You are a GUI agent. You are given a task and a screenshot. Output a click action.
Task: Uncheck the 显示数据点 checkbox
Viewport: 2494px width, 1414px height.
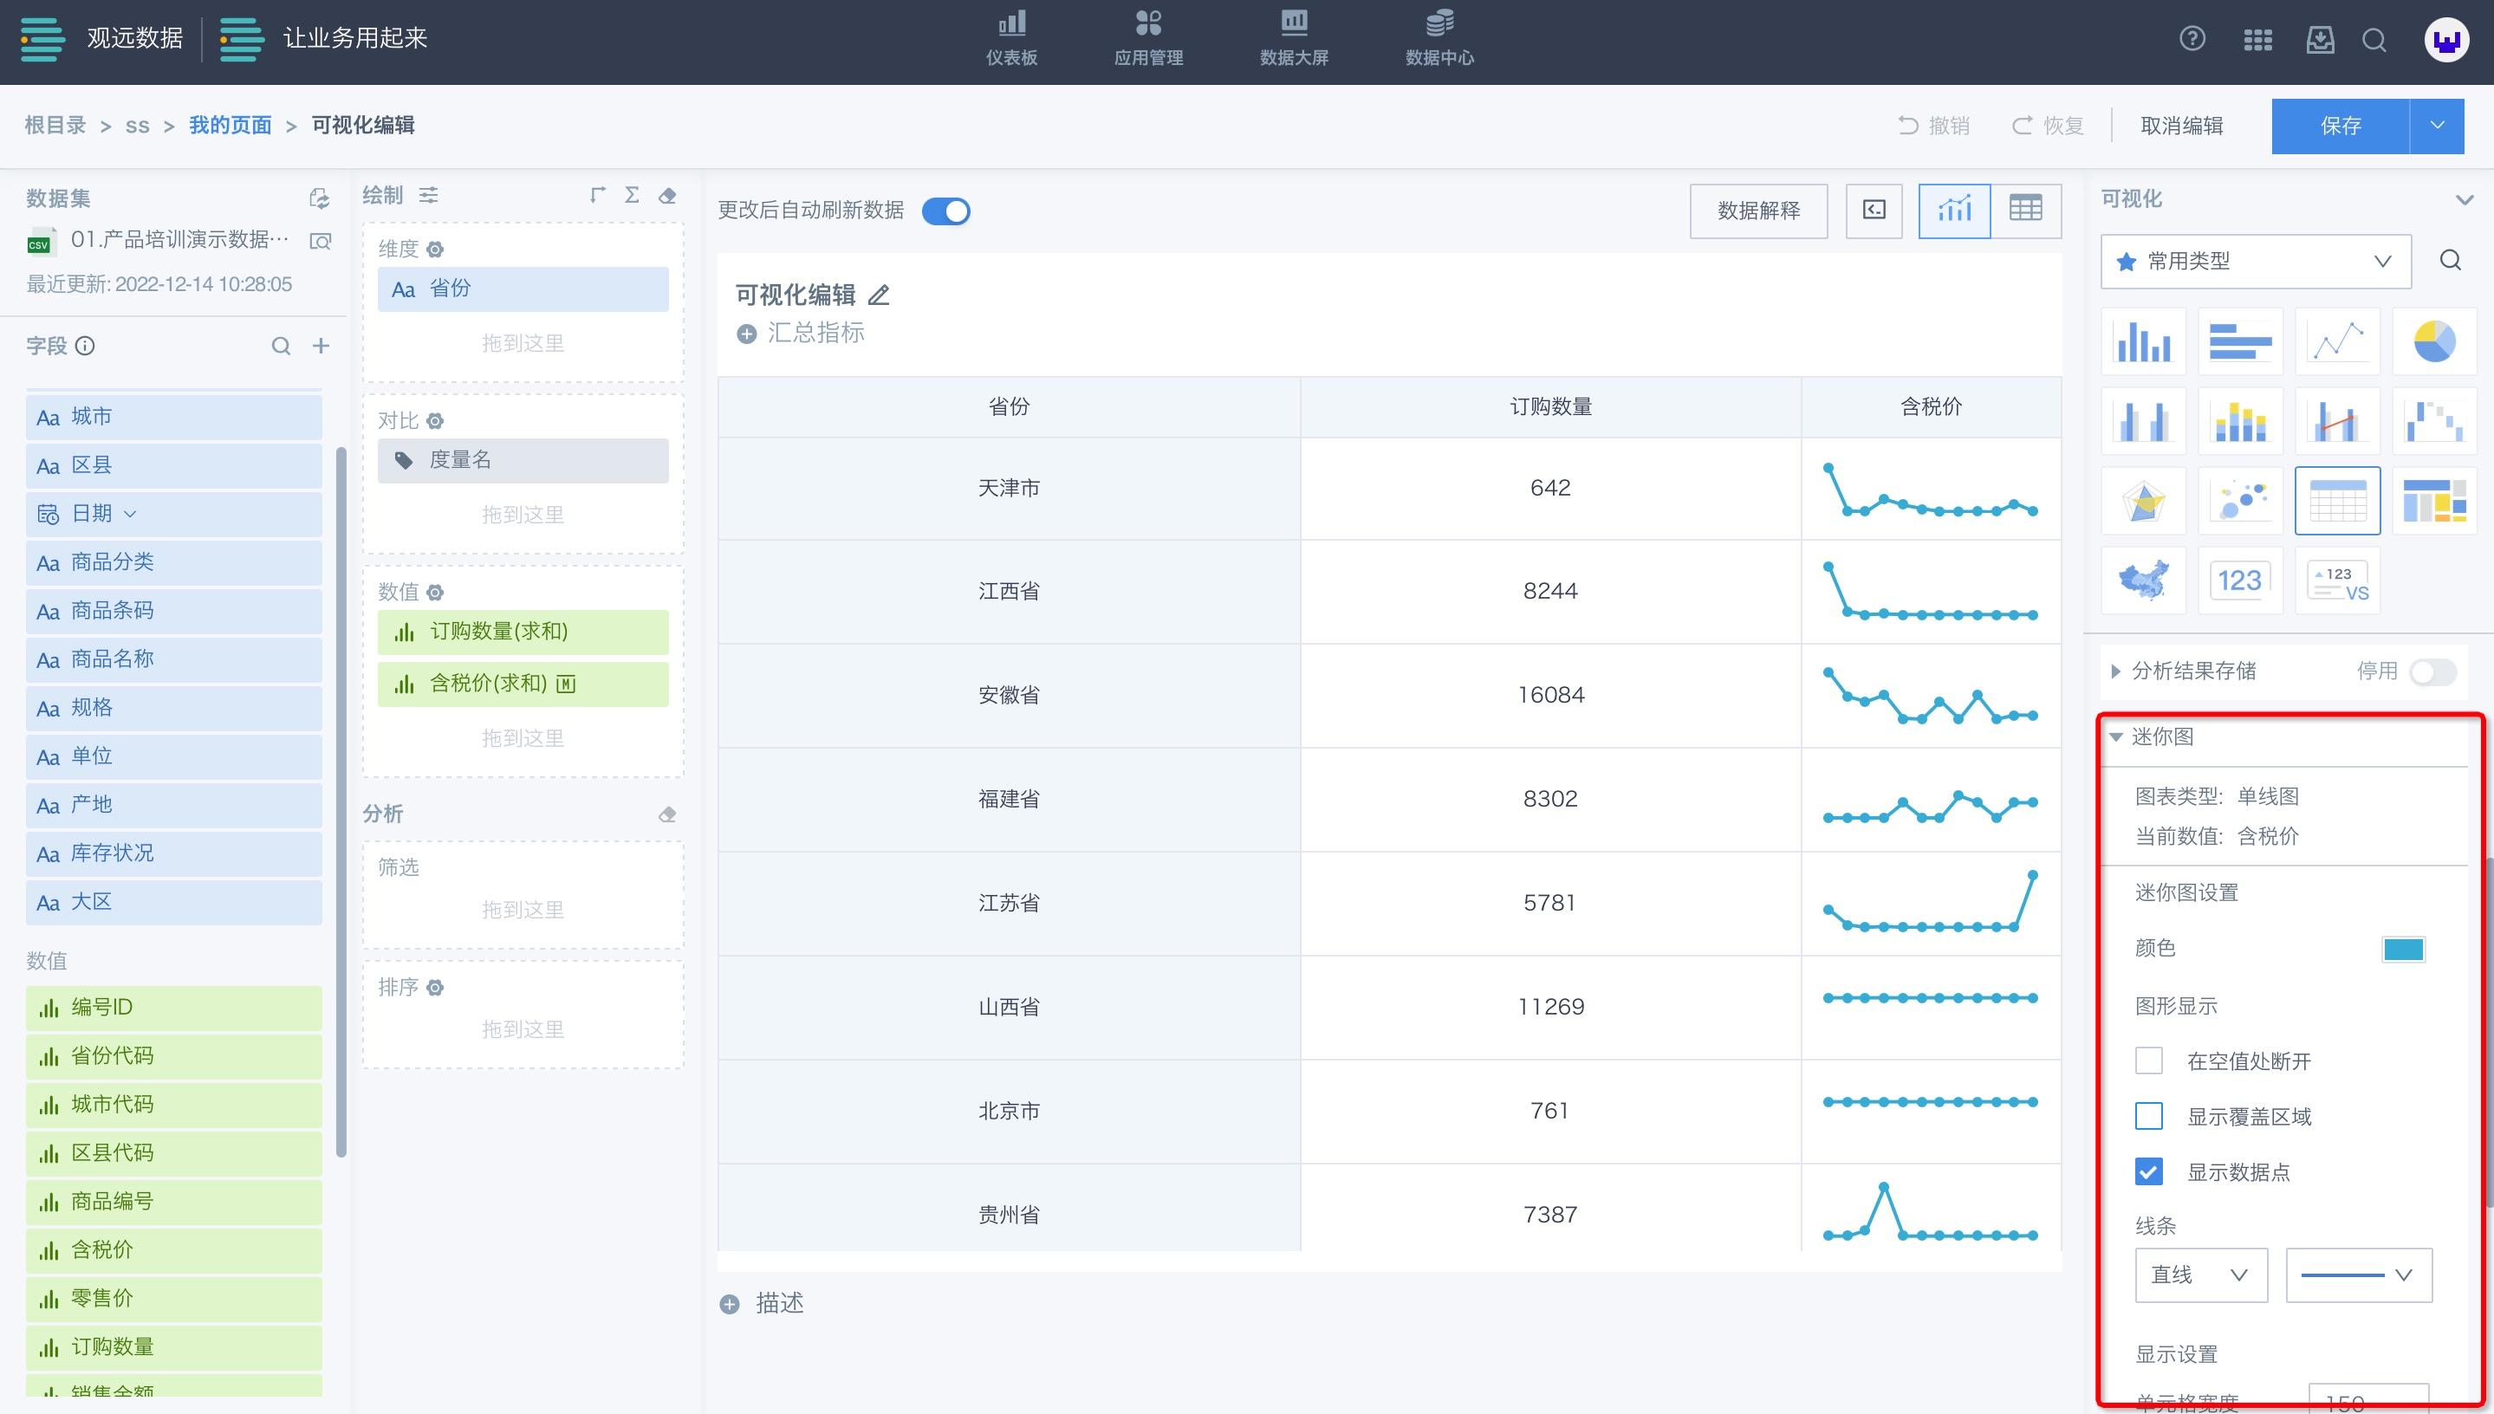[2148, 1171]
